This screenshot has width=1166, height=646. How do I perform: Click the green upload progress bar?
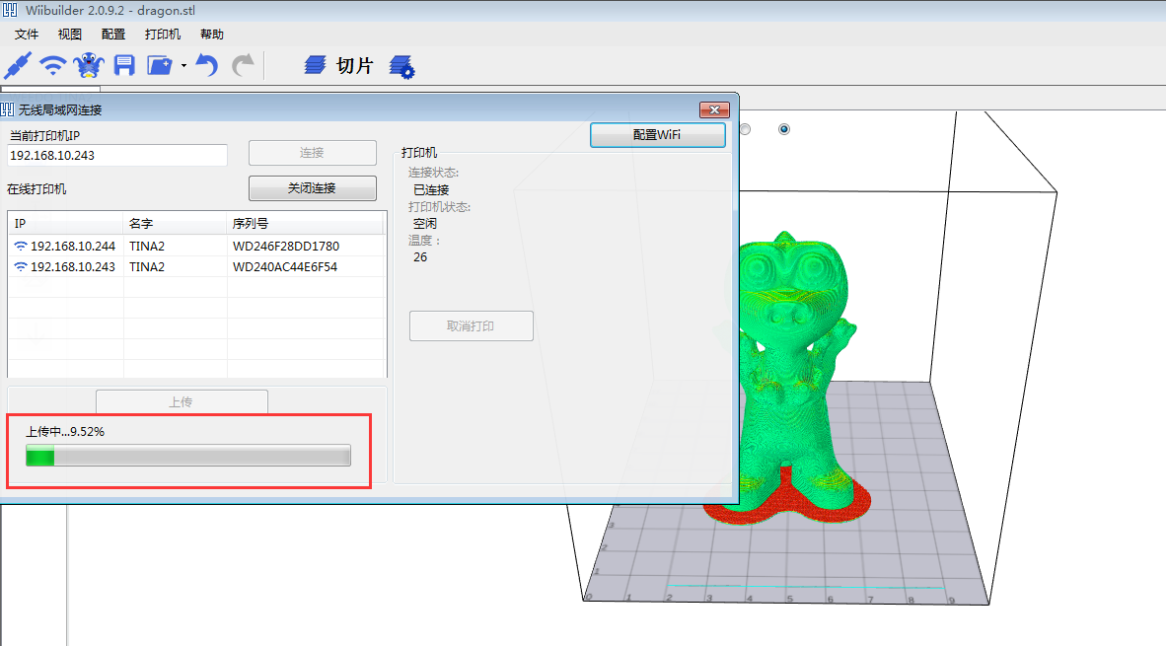pos(188,455)
